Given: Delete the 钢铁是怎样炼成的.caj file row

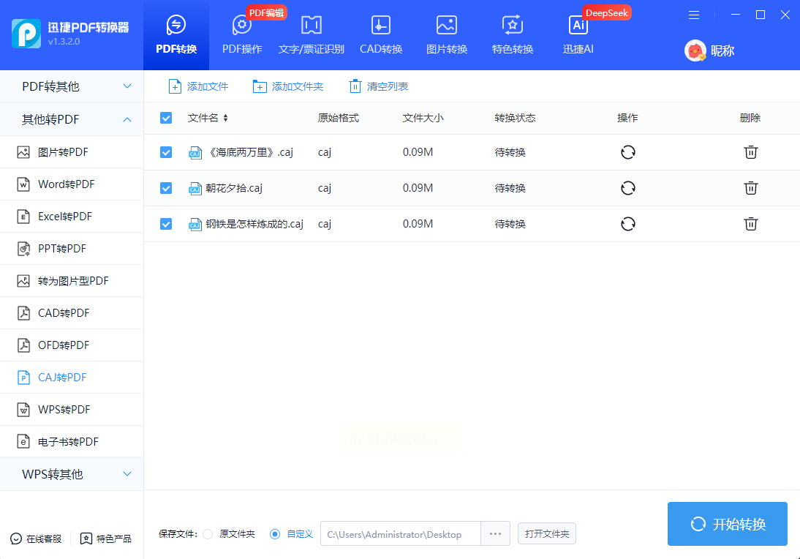Looking at the screenshot, I should [750, 224].
